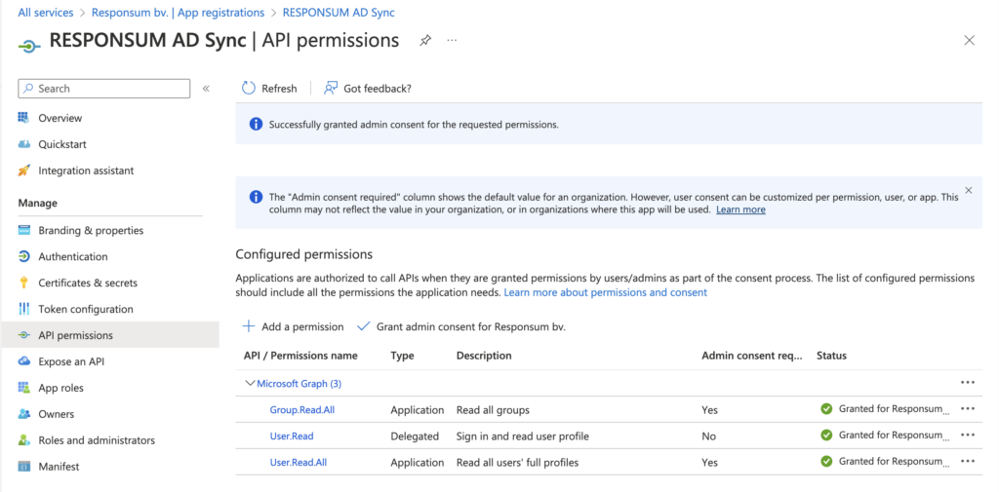Collapse the Microsoft Graph (3) permissions group
The height and width of the screenshot is (492, 999).
tap(249, 384)
